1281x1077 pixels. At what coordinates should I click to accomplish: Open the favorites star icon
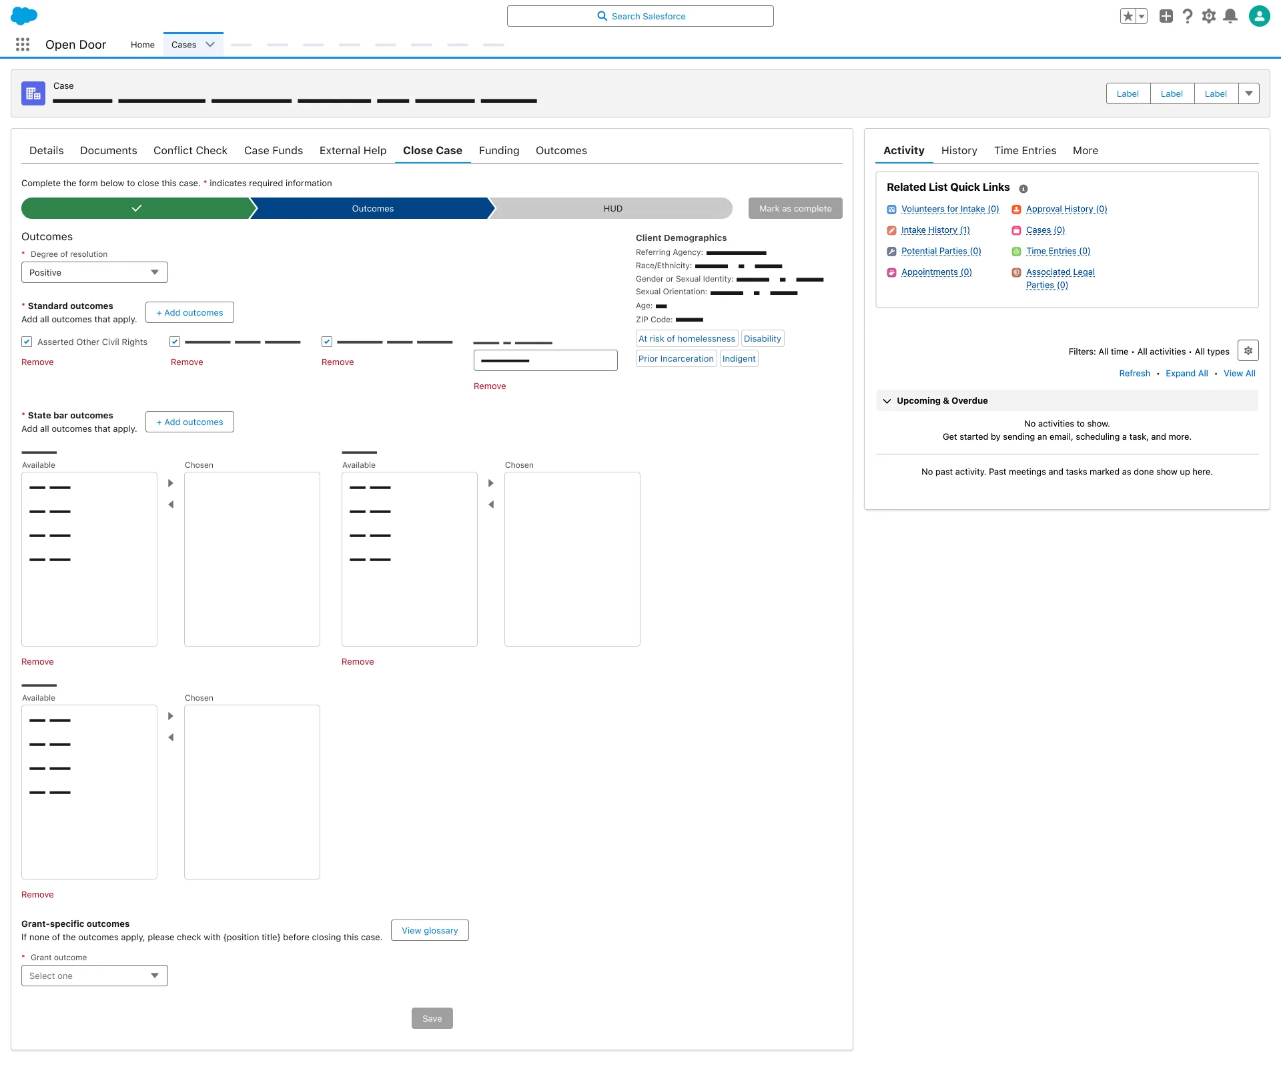(1128, 16)
